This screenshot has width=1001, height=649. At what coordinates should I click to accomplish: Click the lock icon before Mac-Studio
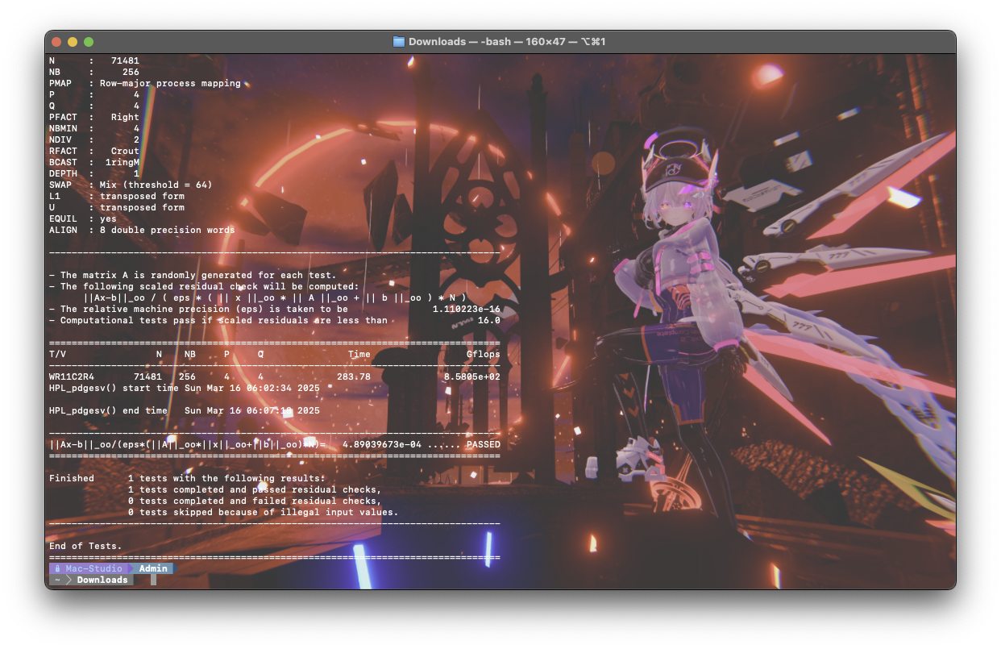(57, 568)
